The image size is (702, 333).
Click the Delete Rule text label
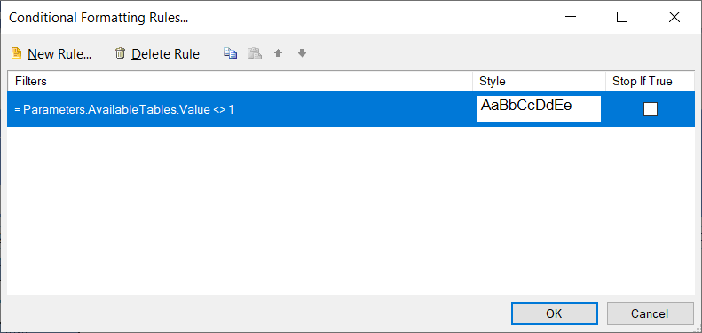166,54
